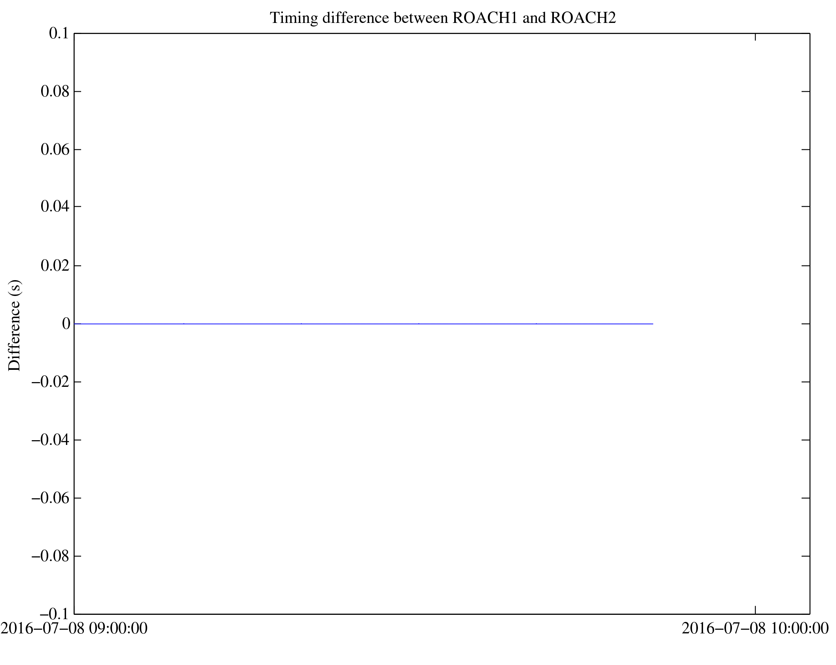The height and width of the screenshot is (665, 836).
Task: Click the right end of the blue line
Action: click(x=652, y=324)
